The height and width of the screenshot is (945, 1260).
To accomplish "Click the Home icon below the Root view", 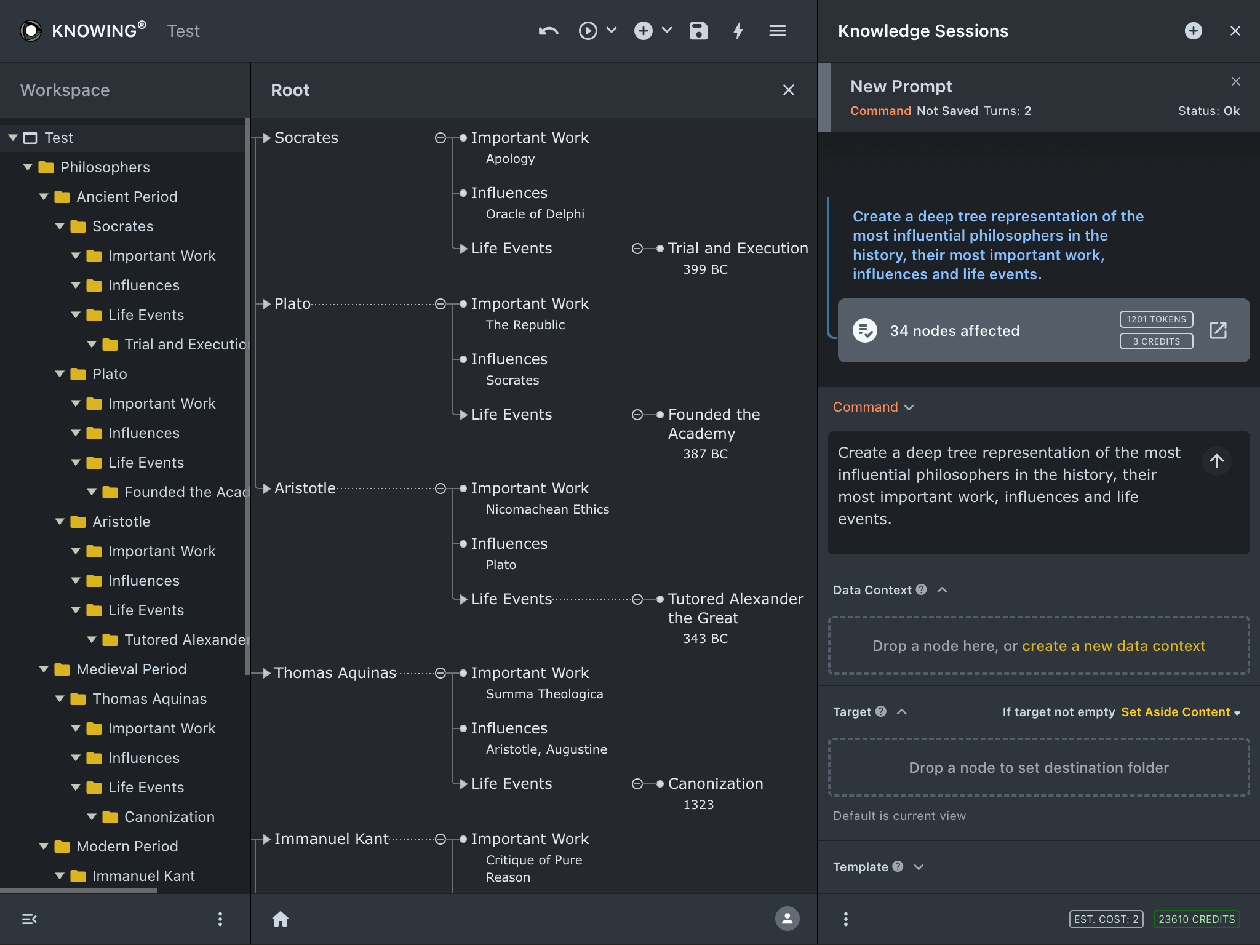I will [281, 919].
